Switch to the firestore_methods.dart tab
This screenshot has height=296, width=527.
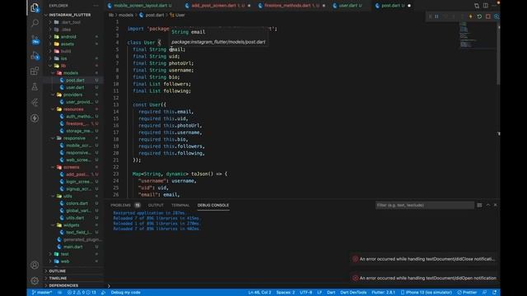(291, 6)
